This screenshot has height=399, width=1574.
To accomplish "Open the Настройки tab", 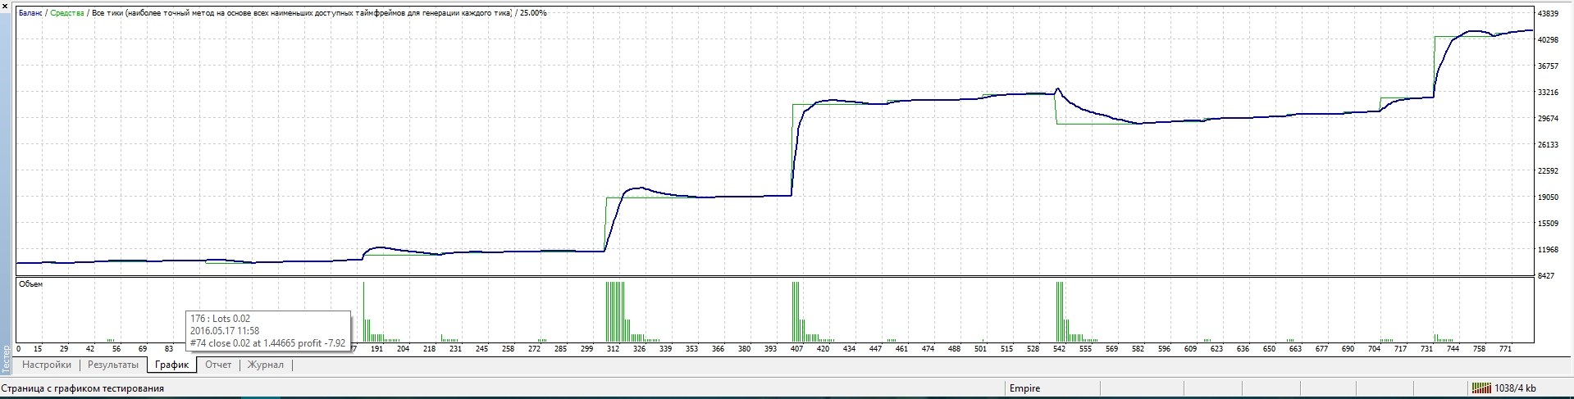I will click(x=47, y=365).
